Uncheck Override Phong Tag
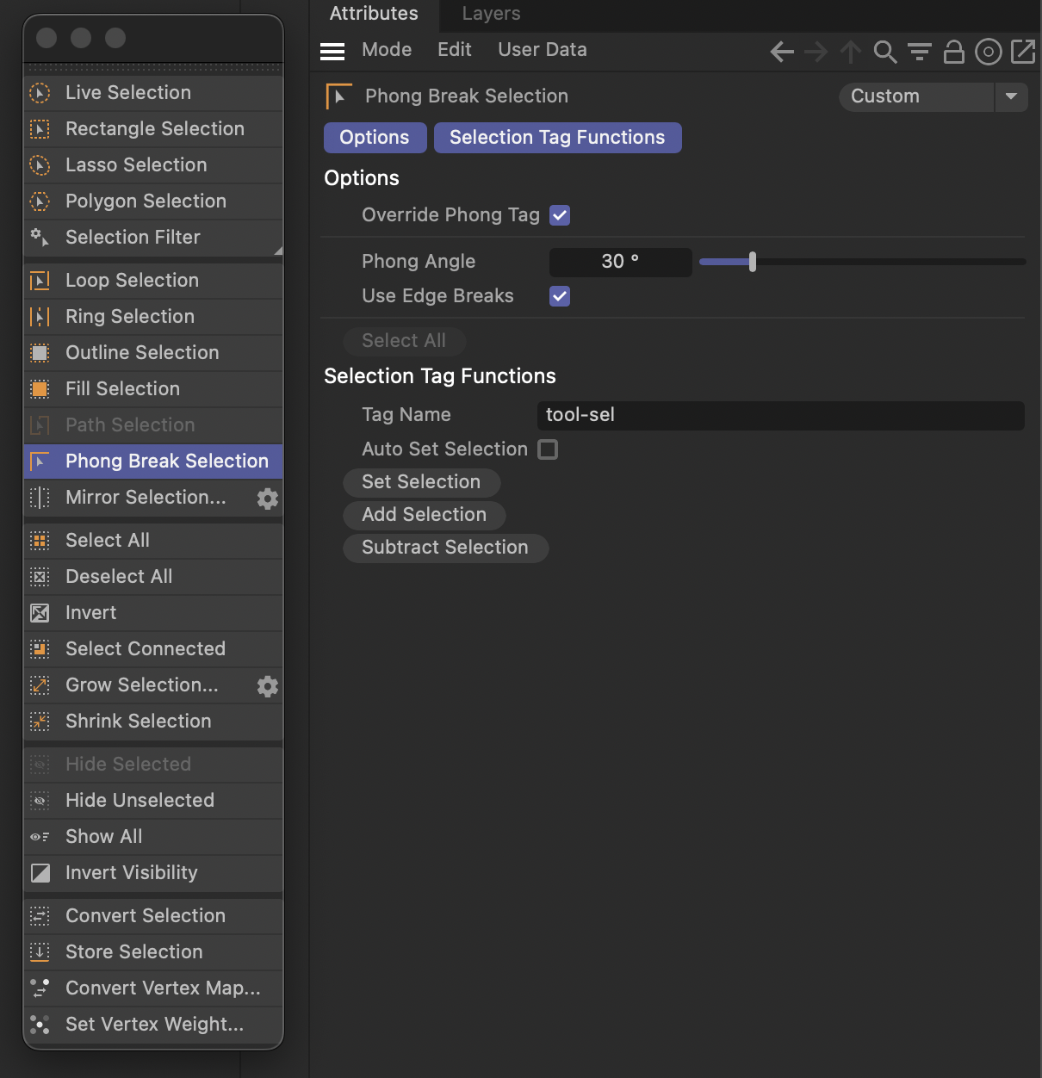 point(560,215)
